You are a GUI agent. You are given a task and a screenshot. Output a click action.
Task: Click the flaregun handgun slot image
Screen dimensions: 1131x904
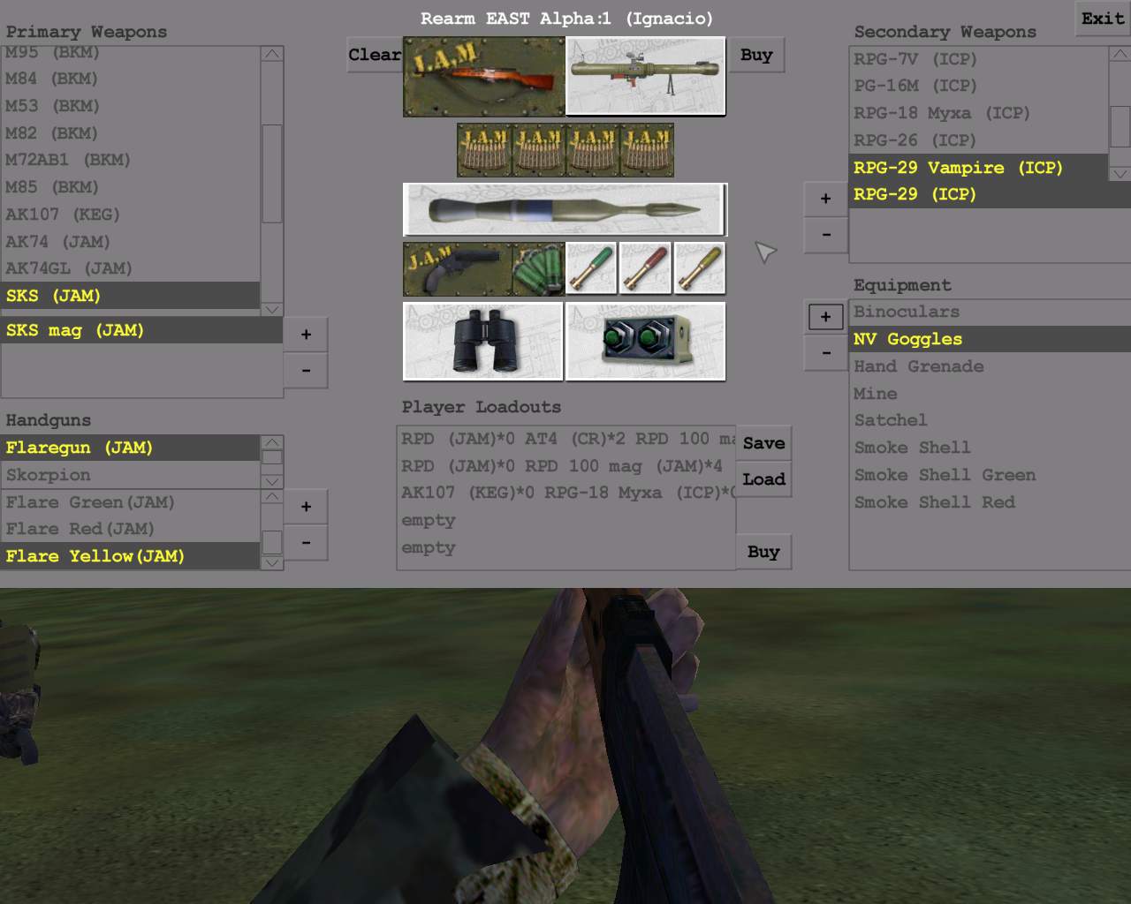coord(457,268)
